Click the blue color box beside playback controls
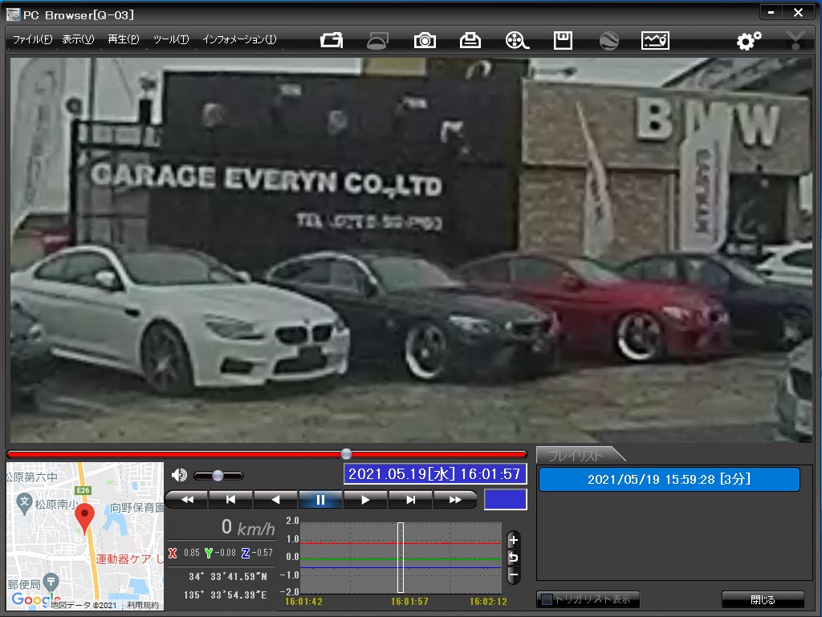822x617 pixels. tap(506, 499)
